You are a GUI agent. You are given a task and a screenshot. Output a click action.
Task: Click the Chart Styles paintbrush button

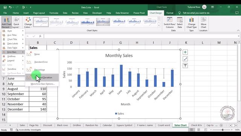(185, 59)
